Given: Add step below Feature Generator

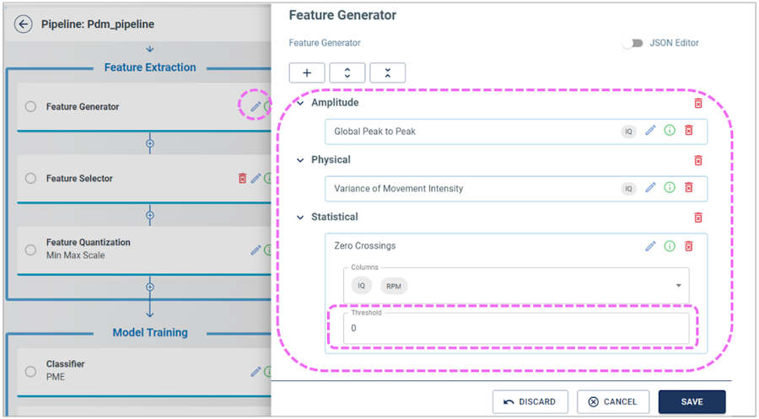Looking at the screenshot, I should click(150, 143).
